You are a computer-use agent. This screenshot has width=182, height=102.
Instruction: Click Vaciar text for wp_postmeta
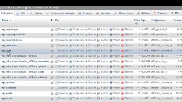116,88
